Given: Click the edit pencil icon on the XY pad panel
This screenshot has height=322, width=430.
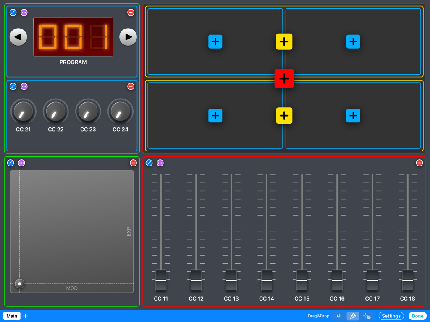Looking at the screenshot, I should tap(10, 163).
